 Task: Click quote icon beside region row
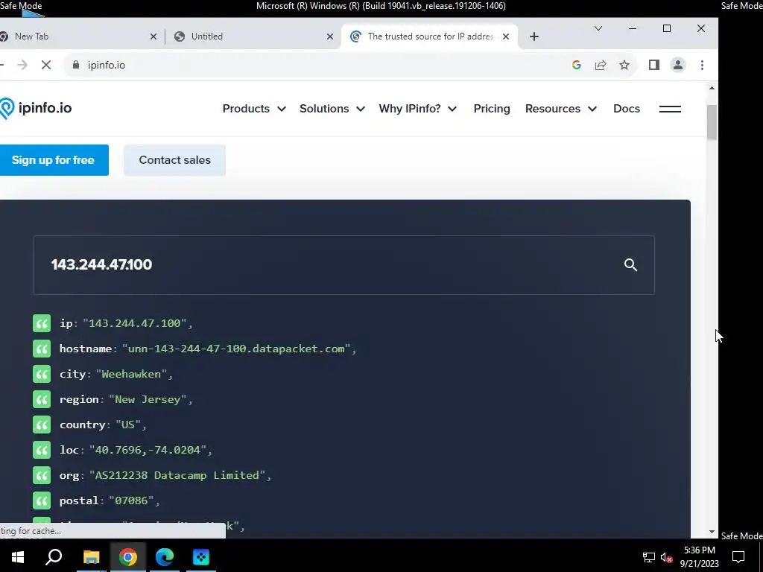tap(42, 399)
